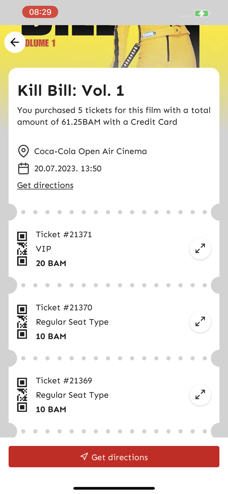Expand Ticket #21370 to fullscreen view
Screen dimensions: 228x494
pos(200,322)
